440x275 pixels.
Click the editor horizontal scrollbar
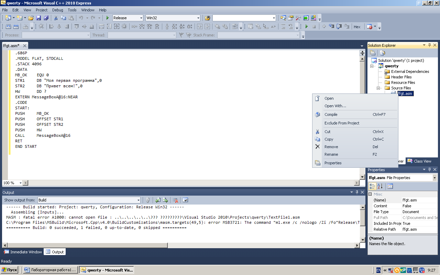point(191,183)
